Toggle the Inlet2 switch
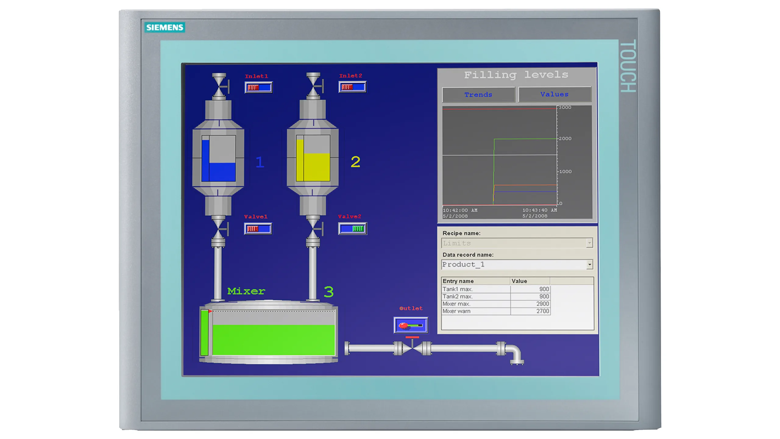Image resolution: width=780 pixels, height=439 pixels. [x=353, y=87]
